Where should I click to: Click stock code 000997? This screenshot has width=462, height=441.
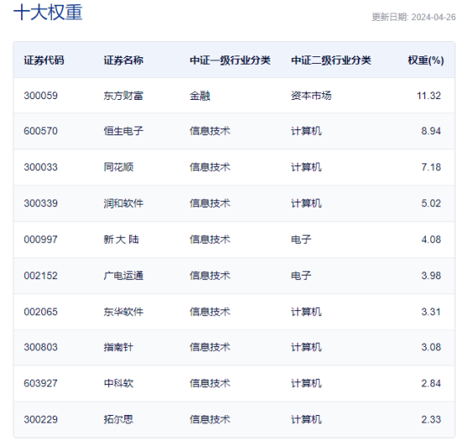pyautogui.click(x=40, y=239)
